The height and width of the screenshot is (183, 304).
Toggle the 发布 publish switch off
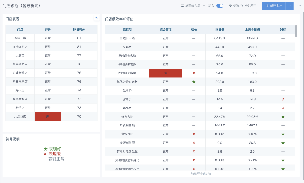tap(220, 5)
